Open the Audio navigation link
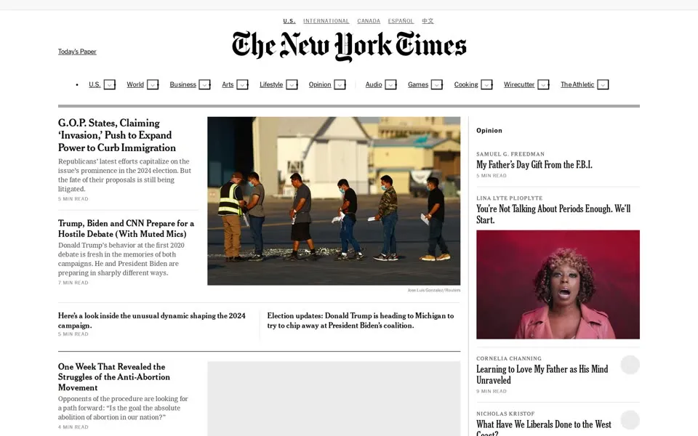 (x=374, y=84)
